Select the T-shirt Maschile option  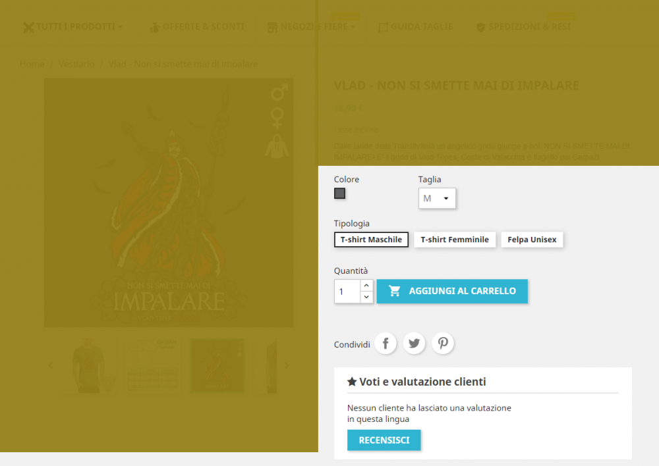371,240
